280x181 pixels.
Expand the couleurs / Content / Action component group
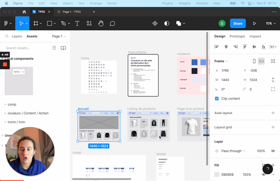click(x=6, y=113)
